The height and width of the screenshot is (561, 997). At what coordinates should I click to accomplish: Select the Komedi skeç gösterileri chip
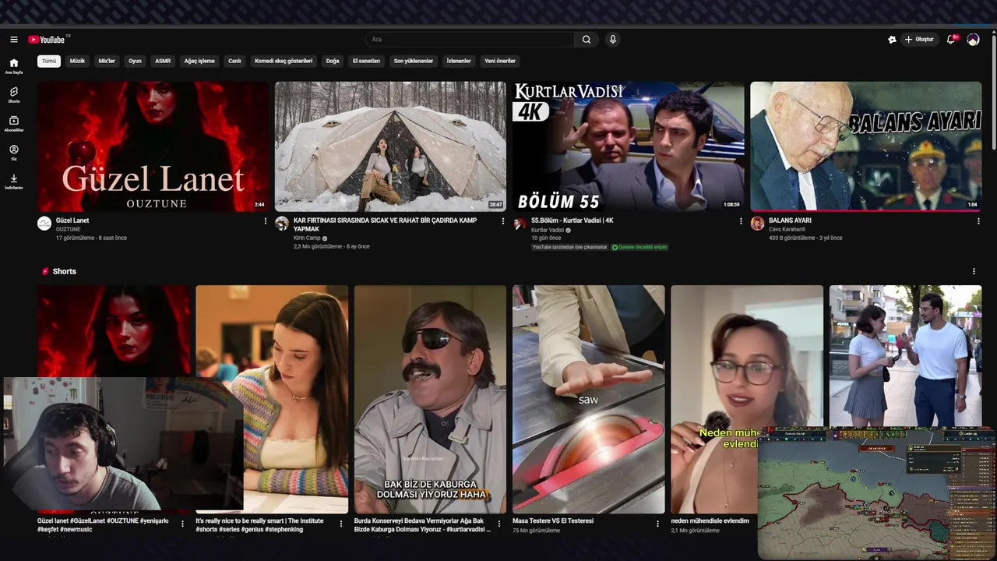click(x=284, y=61)
